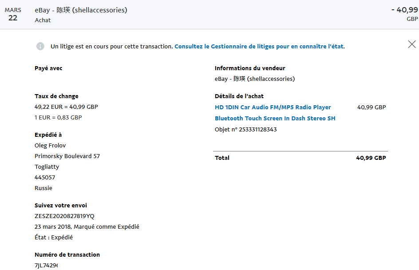Close the transaction details panel
This screenshot has width=419, height=270.
pyautogui.click(x=412, y=44)
